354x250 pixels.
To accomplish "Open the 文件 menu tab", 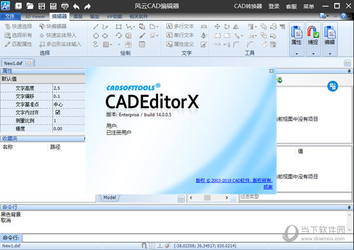I will coord(10,17).
